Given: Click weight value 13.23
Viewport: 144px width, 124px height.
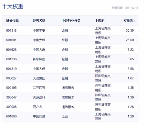Looking at the screenshot, I should [x=130, y=50].
